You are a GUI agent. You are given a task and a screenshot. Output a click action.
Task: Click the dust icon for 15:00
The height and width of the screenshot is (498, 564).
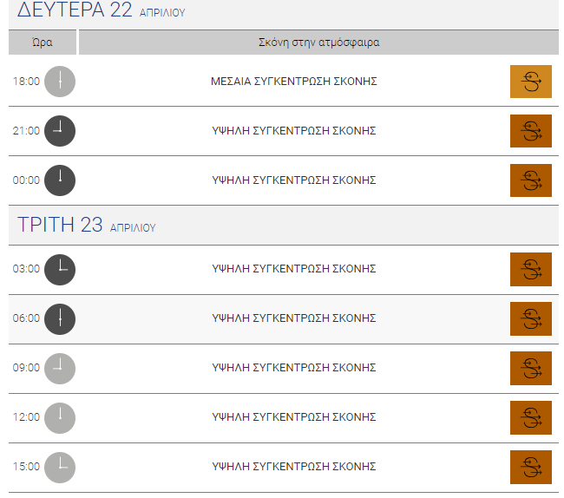click(530, 467)
